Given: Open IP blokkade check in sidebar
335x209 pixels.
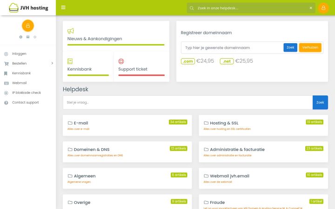Looking at the screenshot, I should (x=27, y=93).
